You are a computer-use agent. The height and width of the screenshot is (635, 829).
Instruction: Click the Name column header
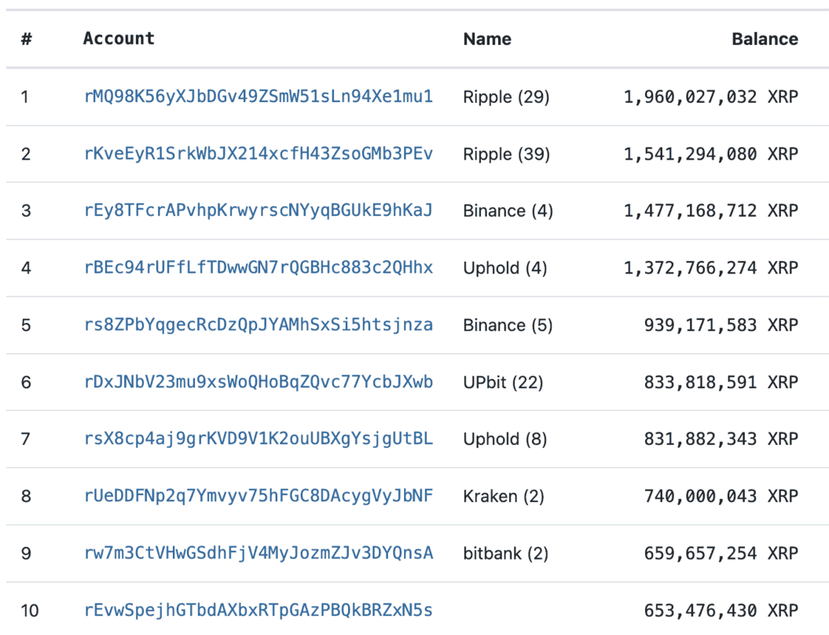(x=487, y=39)
